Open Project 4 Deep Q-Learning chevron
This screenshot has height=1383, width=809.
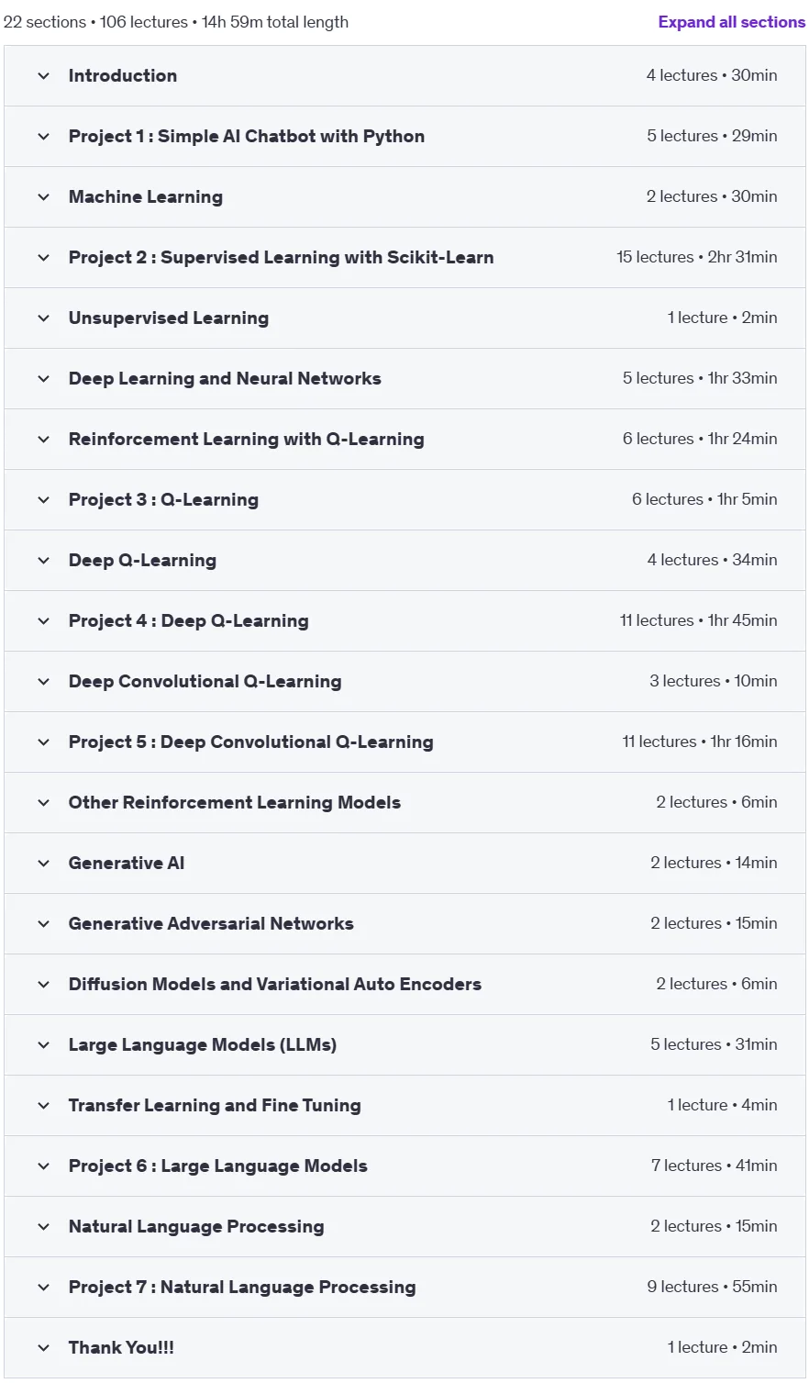click(x=43, y=621)
